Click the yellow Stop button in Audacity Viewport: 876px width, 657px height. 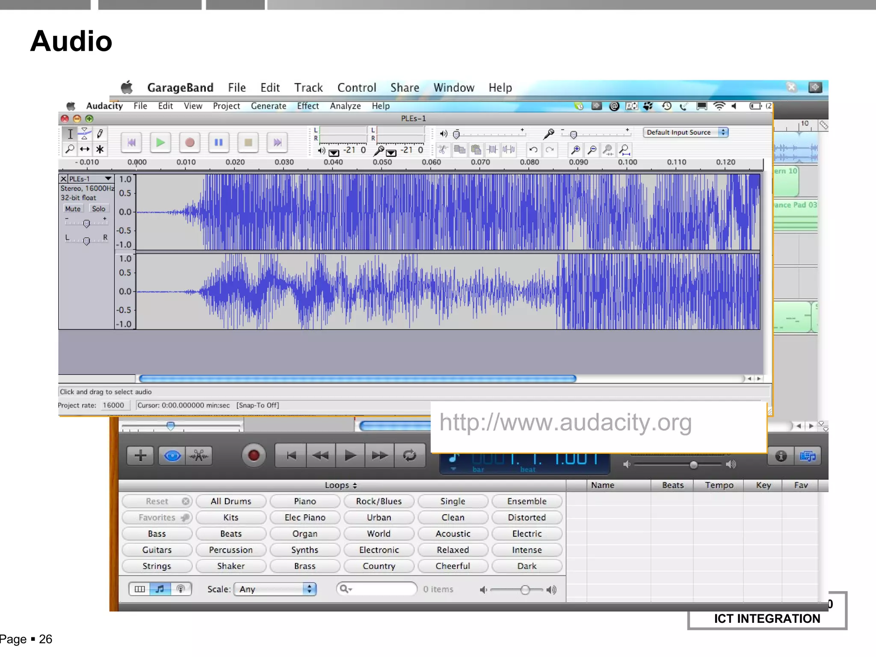pos(248,142)
